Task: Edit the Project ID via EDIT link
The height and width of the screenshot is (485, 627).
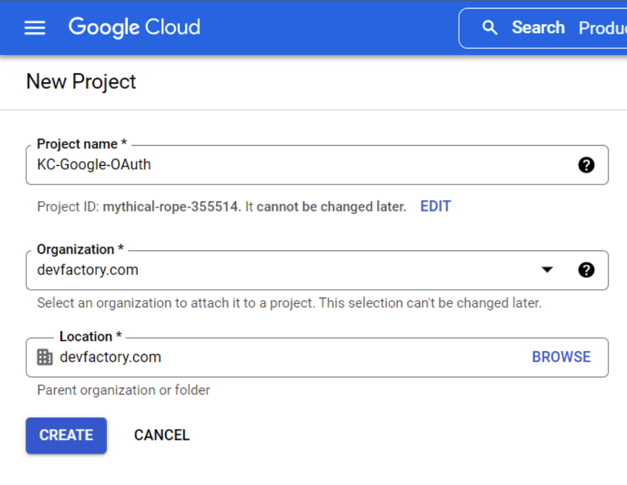Action: pos(435,207)
